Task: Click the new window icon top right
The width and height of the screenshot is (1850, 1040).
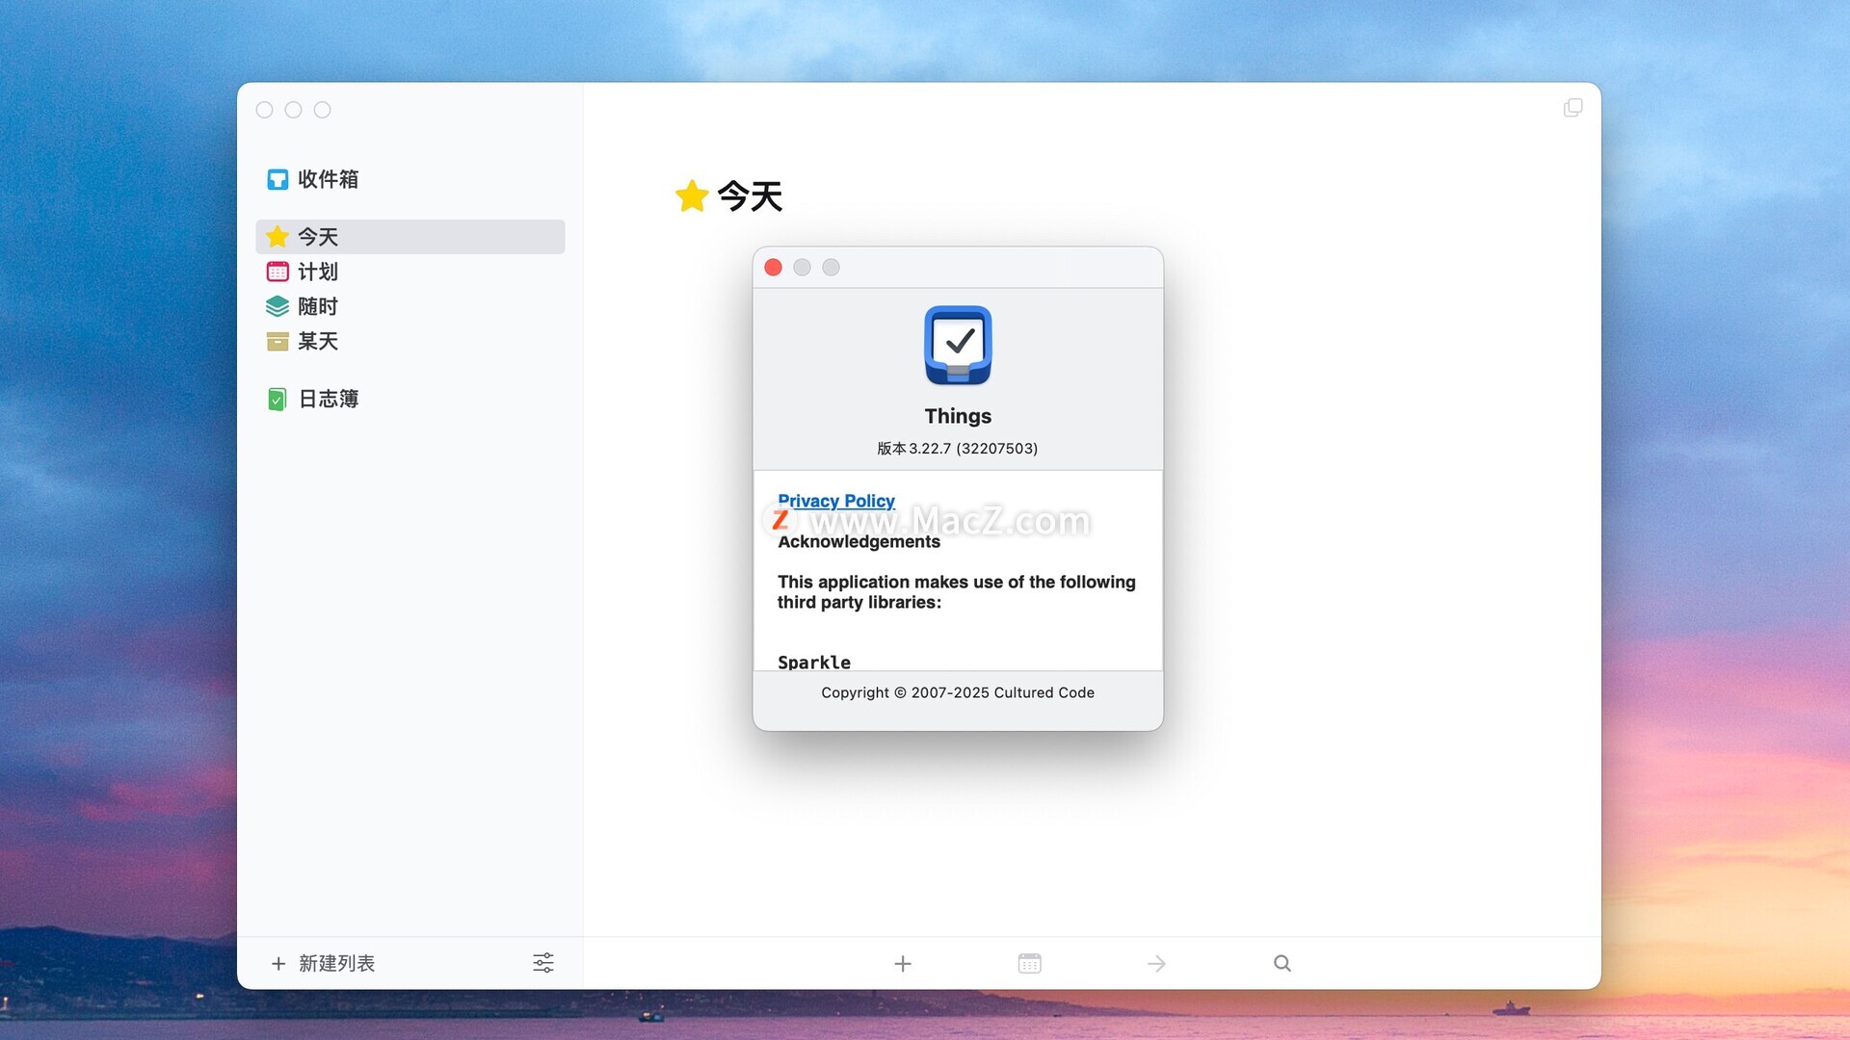Action: [x=1572, y=108]
